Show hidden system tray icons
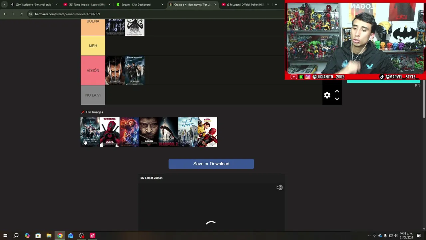 pyautogui.click(x=369, y=236)
